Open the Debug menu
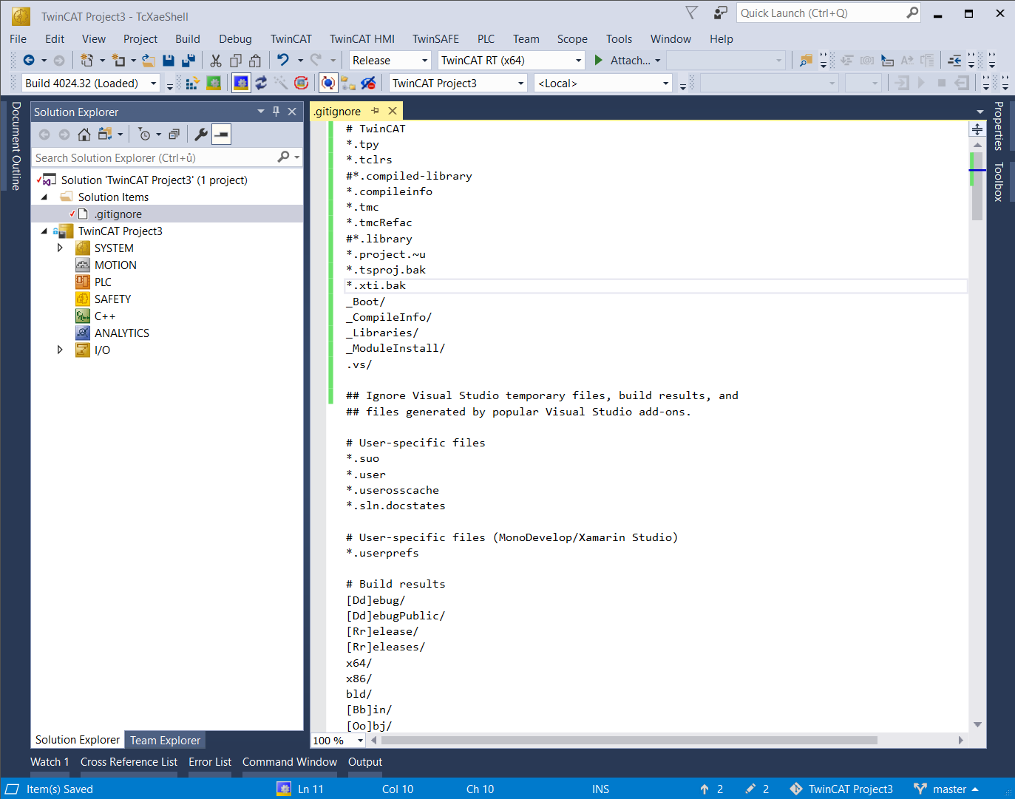 (235, 39)
